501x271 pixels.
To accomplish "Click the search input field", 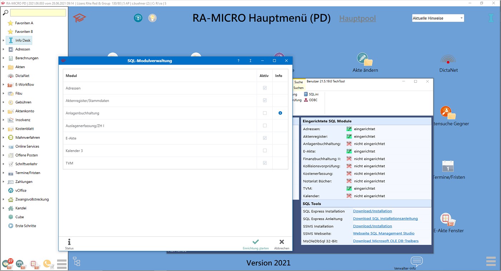I will (38, 13).
